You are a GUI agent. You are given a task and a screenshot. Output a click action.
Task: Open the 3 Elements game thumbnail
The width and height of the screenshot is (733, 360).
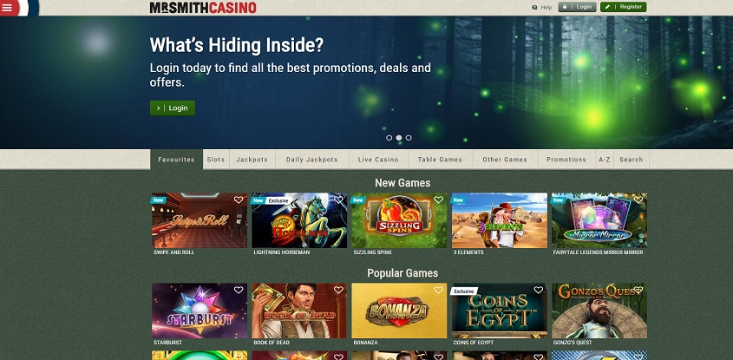coord(500,220)
